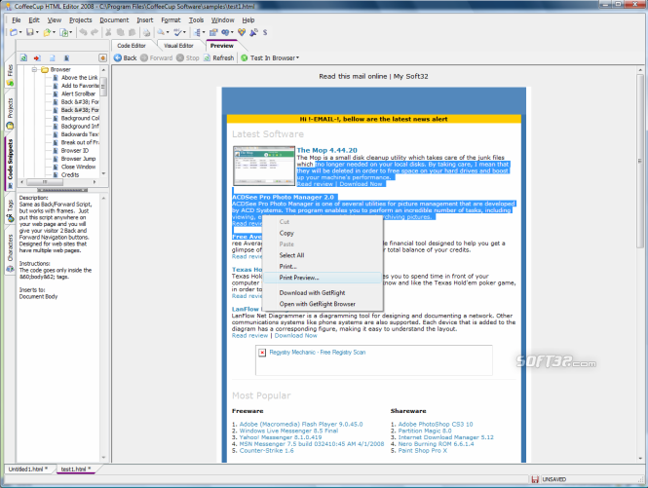The width and height of the screenshot is (648, 488).
Task: Click the S toolbar icon
Action: pyautogui.click(x=265, y=32)
